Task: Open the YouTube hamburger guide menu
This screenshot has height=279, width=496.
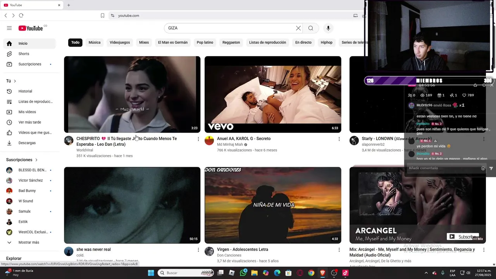Action: 9,28
